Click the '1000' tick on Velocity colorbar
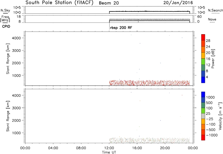The image size is (223, 154). tap(210, 97)
